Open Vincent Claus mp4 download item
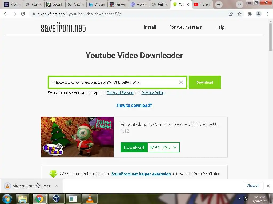273x204 pixels. pyautogui.click(x=32, y=186)
